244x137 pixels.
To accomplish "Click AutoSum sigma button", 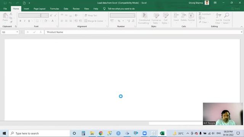I will (205, 14).
